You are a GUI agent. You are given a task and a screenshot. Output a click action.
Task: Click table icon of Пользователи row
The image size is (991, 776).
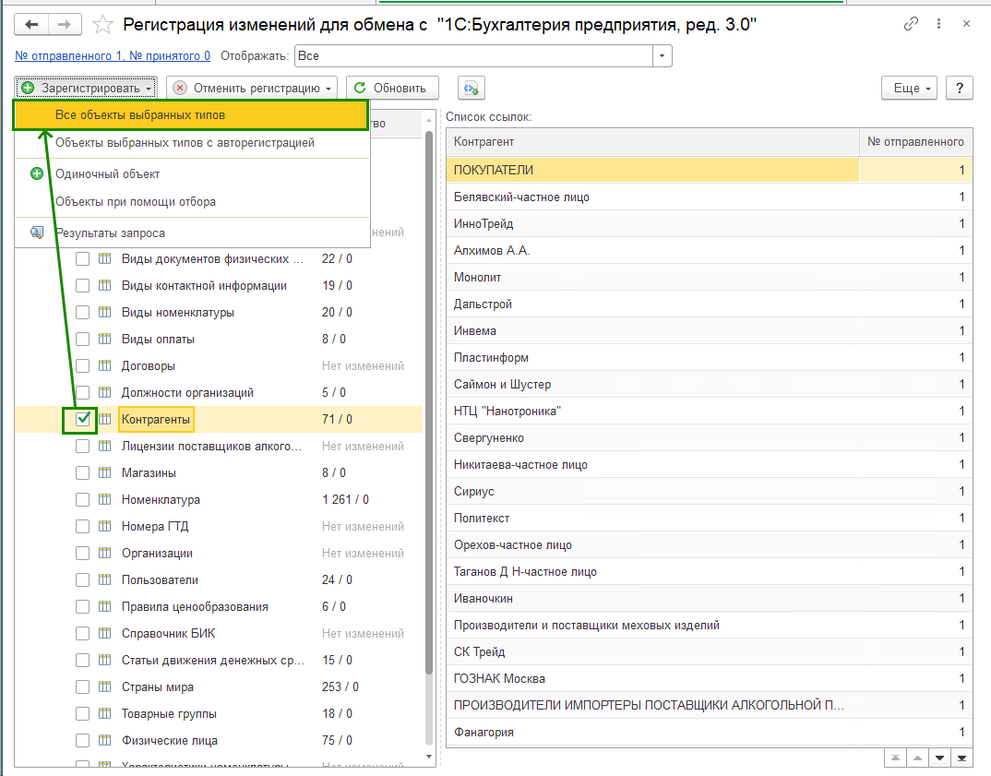(105, 579)
